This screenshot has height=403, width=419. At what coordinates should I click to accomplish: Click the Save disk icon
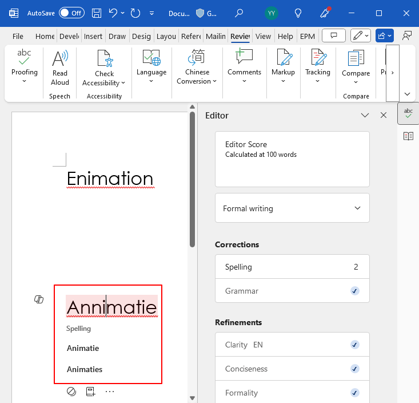pyautogui.click(x=97, y=13)
